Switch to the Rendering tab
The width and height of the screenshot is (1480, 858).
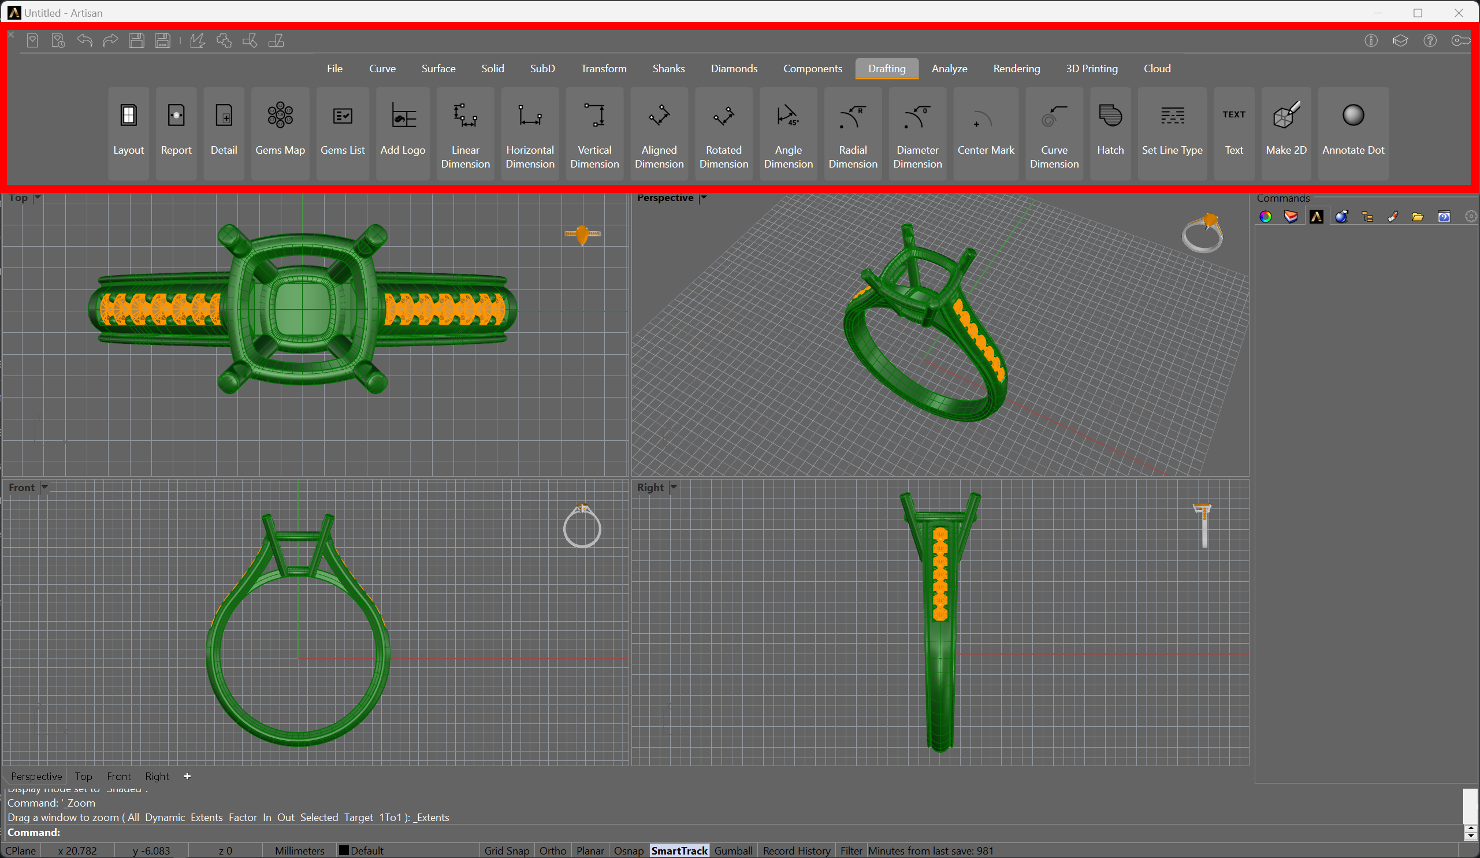coord(1016,68)
